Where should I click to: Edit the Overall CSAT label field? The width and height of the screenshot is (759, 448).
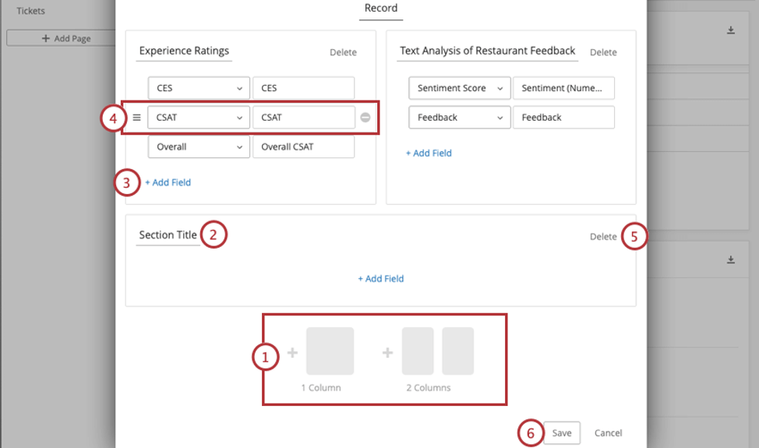[x=303, y=146]
